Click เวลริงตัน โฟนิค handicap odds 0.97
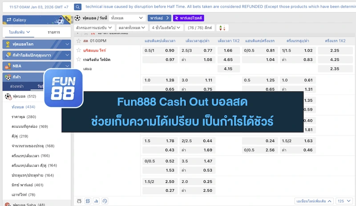356x206 pixels. click(x=160, y=59)
